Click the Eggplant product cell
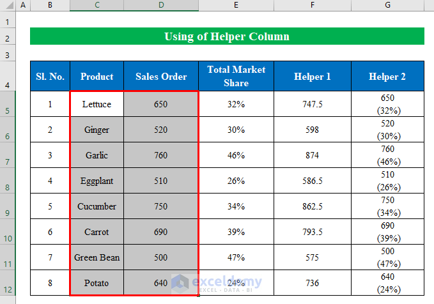The width and height of the screenshot is (434, 304). (x=97, y=181)
